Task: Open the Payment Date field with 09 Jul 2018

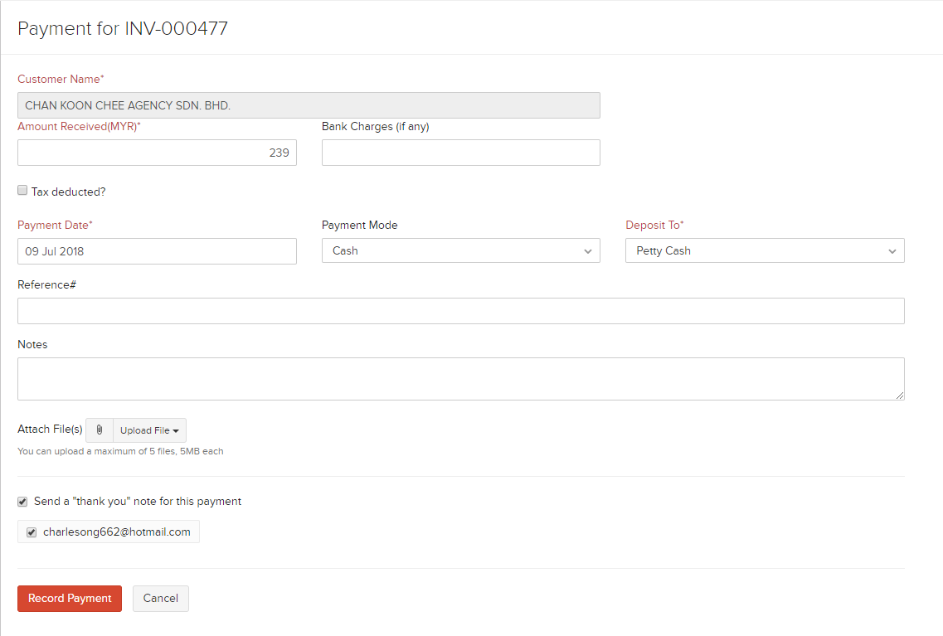Action: [x=157, y=251]
